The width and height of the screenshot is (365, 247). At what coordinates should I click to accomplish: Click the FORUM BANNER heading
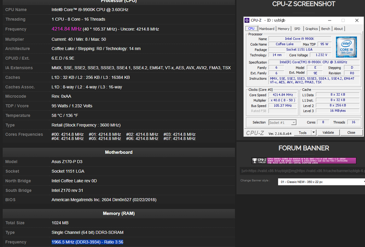tap(304, 148)
